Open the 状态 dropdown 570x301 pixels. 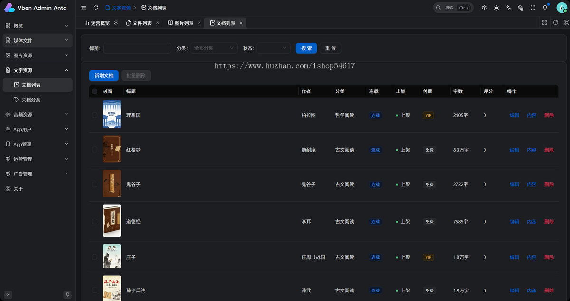[x=274, y=48]
